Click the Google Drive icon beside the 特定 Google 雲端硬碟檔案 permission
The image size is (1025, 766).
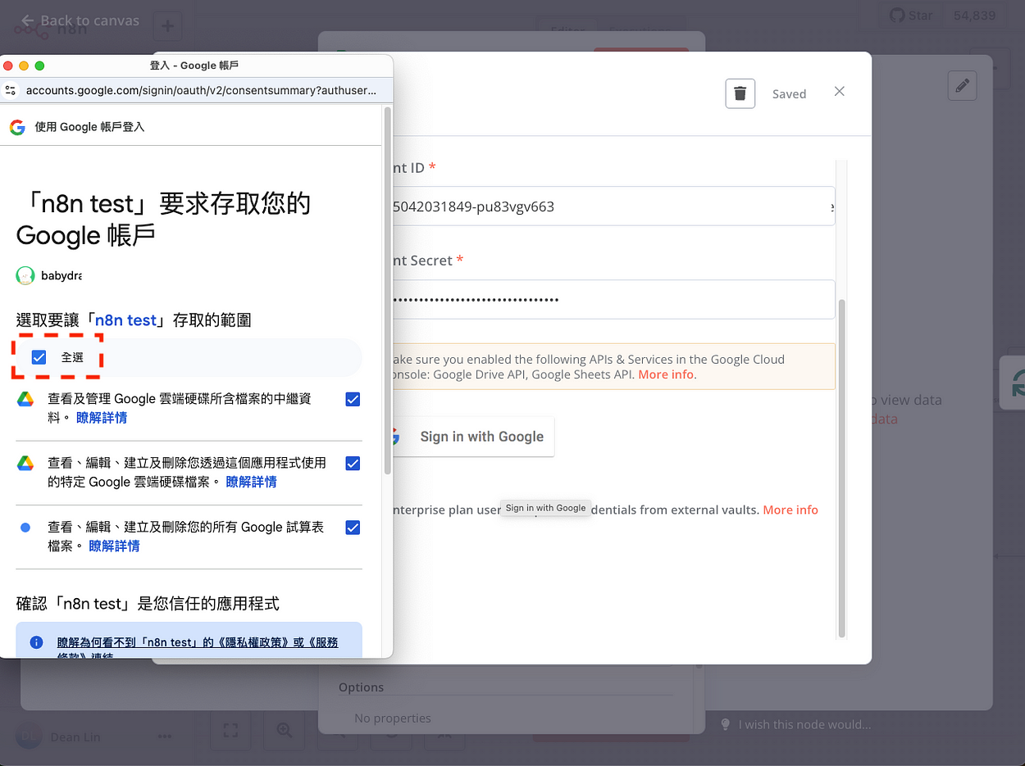25,463
